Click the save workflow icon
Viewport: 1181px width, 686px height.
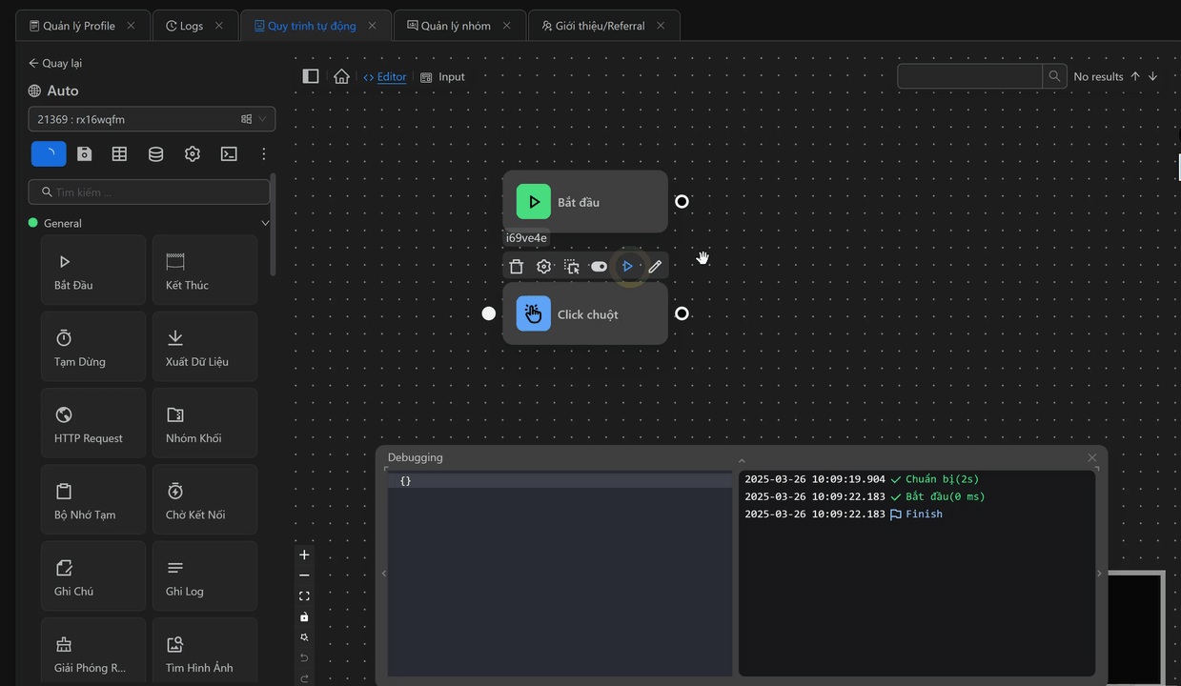click(85, 153)
